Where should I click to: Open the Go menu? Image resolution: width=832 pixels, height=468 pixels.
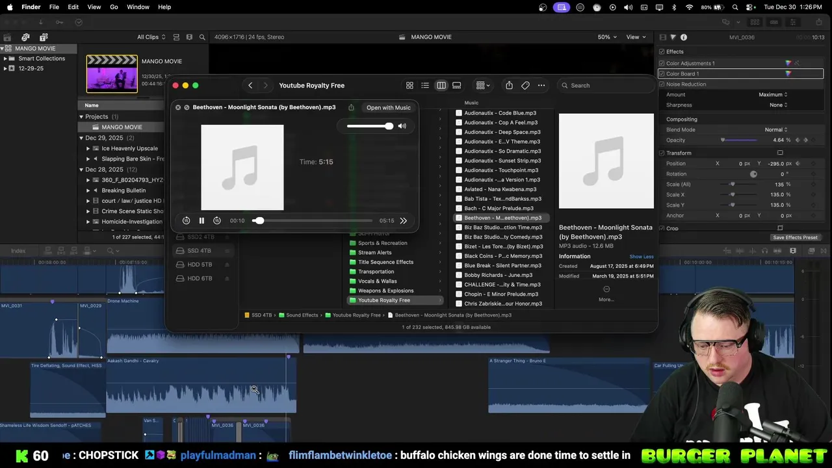click(114, 7)
